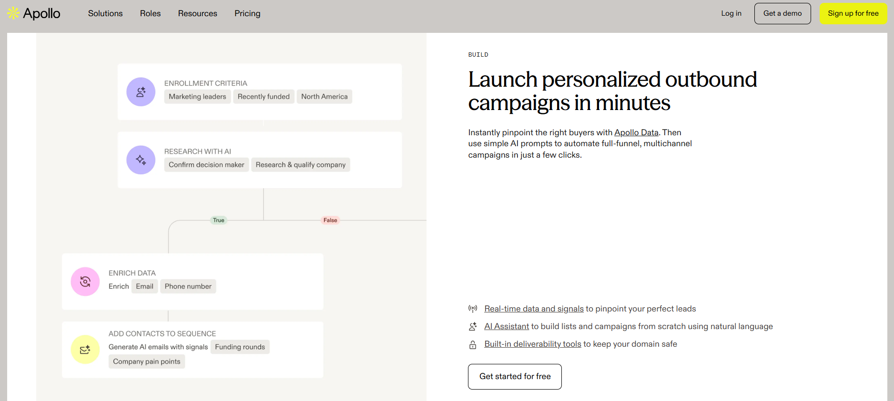
Task: Go to the Pricing page
Action: point(247,13)
